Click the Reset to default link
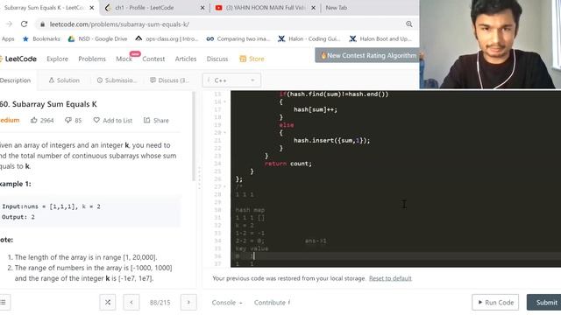561x315 pixels. pyautogui.click(x=390, y=278)
